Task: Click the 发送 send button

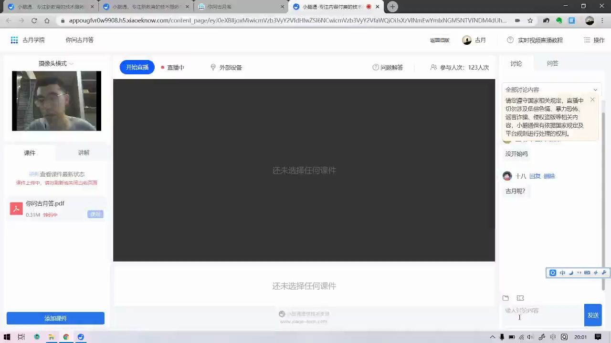Action: click(593, 315)
